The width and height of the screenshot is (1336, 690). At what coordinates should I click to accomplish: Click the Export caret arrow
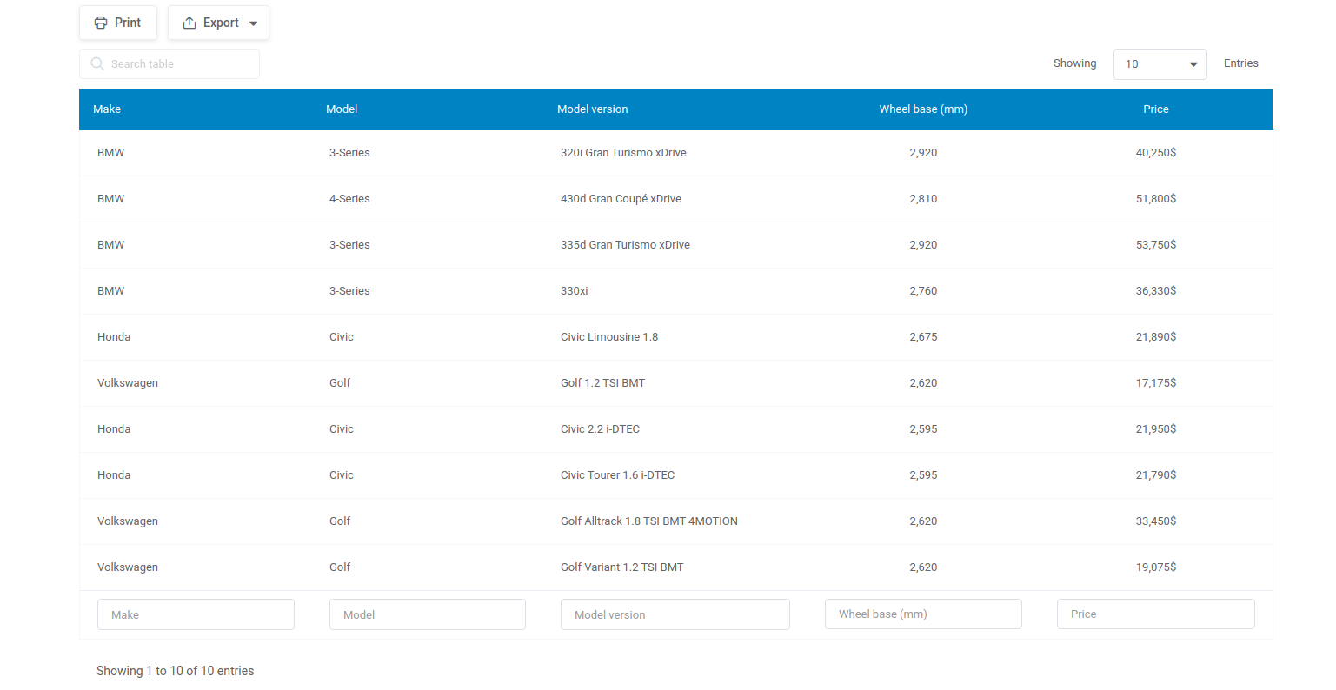(254, 23)
